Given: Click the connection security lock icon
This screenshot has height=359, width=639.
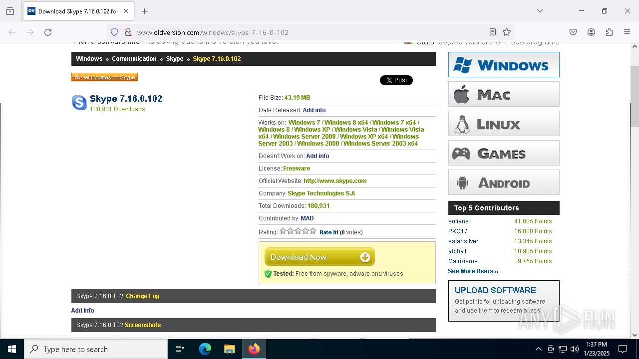Looking at the screenshot, I should pos(128,32).
